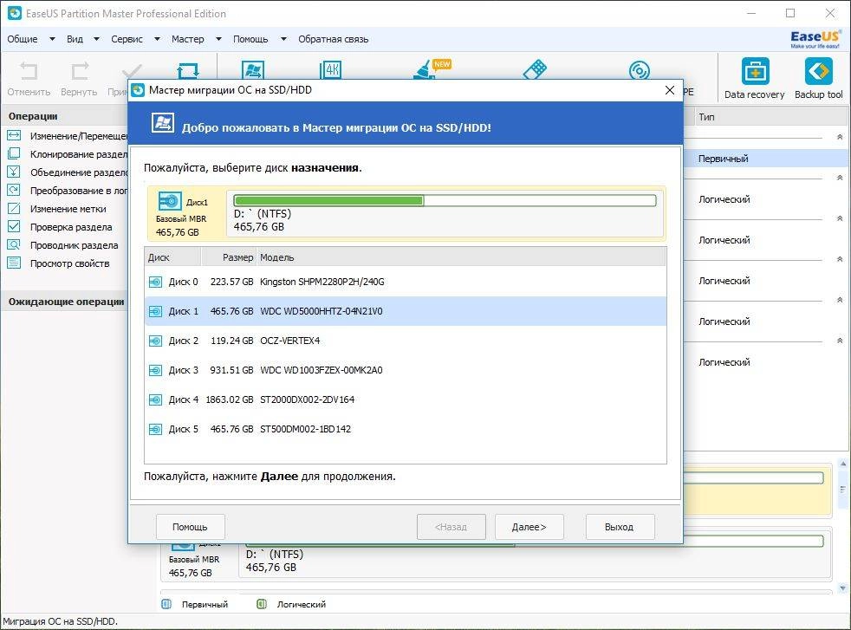
Task: Open the Мастер menu
Action: coord(188,39)
